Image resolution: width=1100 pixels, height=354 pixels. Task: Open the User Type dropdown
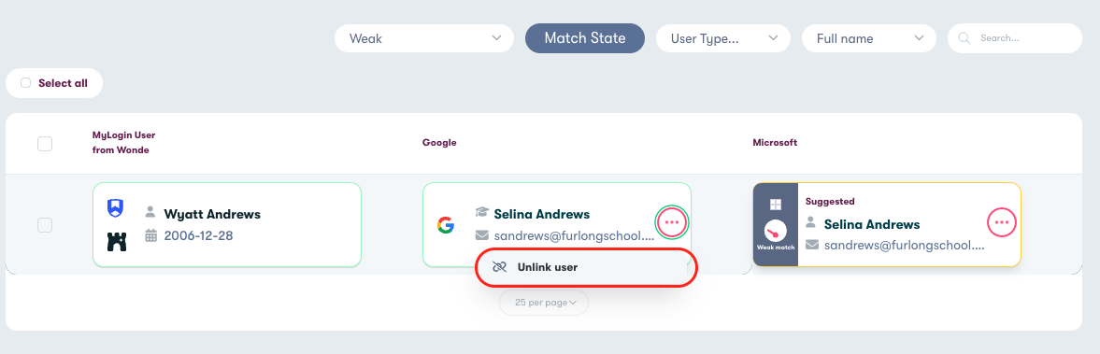click(723, 38)
